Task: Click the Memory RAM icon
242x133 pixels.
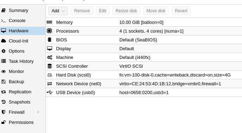Action: click(x=50, y=22)
